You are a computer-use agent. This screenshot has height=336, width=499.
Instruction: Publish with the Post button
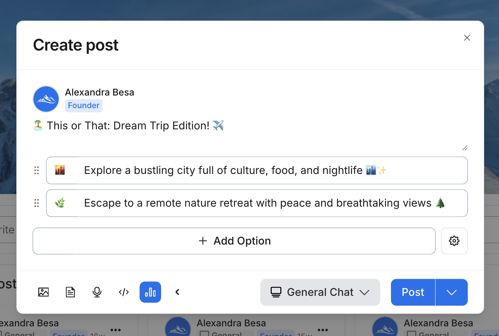coord(413,292)
